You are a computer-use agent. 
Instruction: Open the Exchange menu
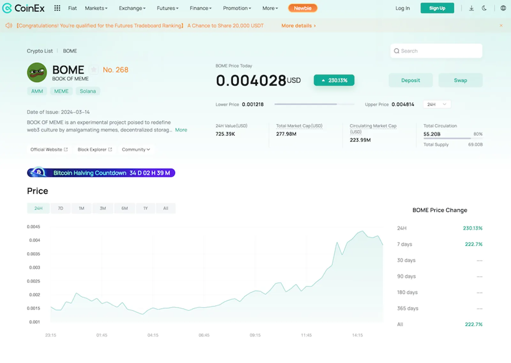coord(132,8)
